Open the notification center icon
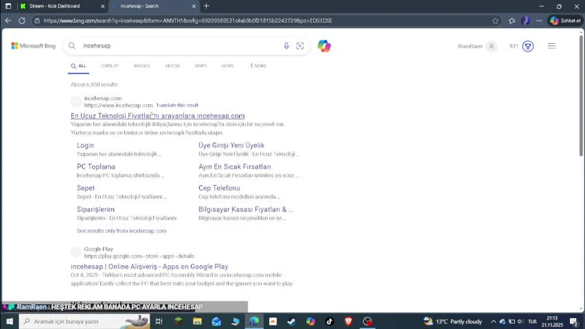585x329 pixels. 573,321
